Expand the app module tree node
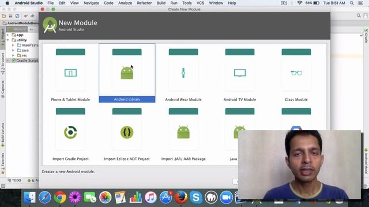Screen dimensions: 369x207 pyautogui.click(x=7, y=35)
